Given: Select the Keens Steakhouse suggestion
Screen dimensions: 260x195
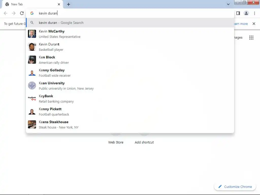Looking at the screenshot, I should (x=130, y=124).
